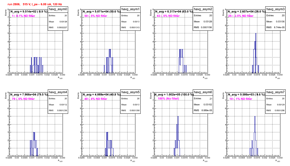Click the histogram bars in havg_asym1 plot
This screenshot has height=166, width=290.
(x=109, y=61)
